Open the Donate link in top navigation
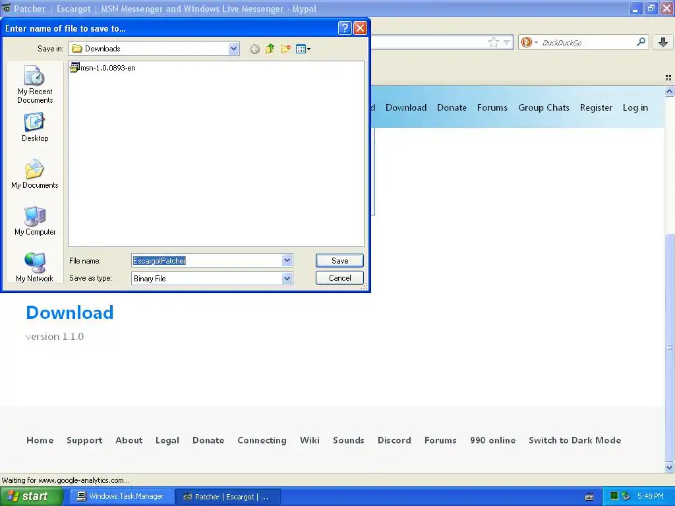Screen dimensions: 675x506 (x=452, y=107)
